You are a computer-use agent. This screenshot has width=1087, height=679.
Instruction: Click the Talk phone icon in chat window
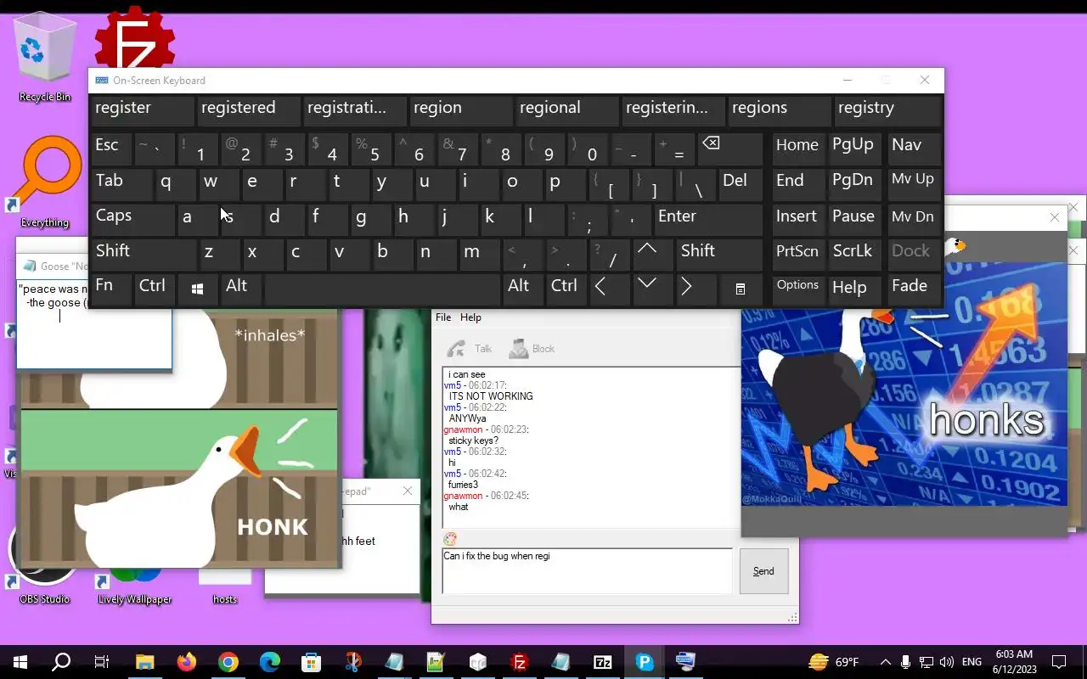click(457, 348)
